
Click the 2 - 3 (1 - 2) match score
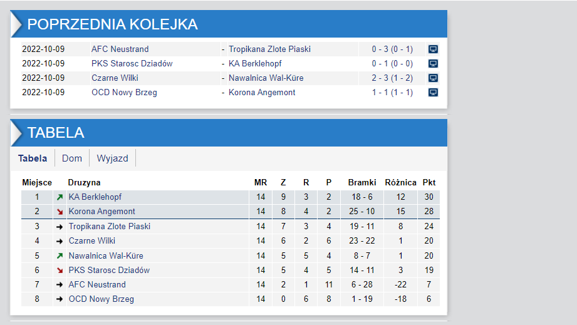tap(393, 78)
